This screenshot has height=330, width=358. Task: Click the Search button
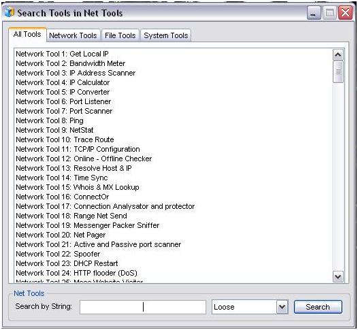[x=318, y=307]
